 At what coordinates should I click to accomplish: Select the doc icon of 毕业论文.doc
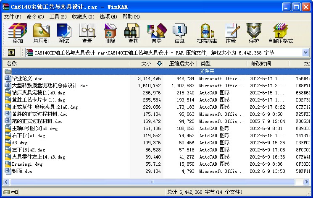[x=8, y=78]
